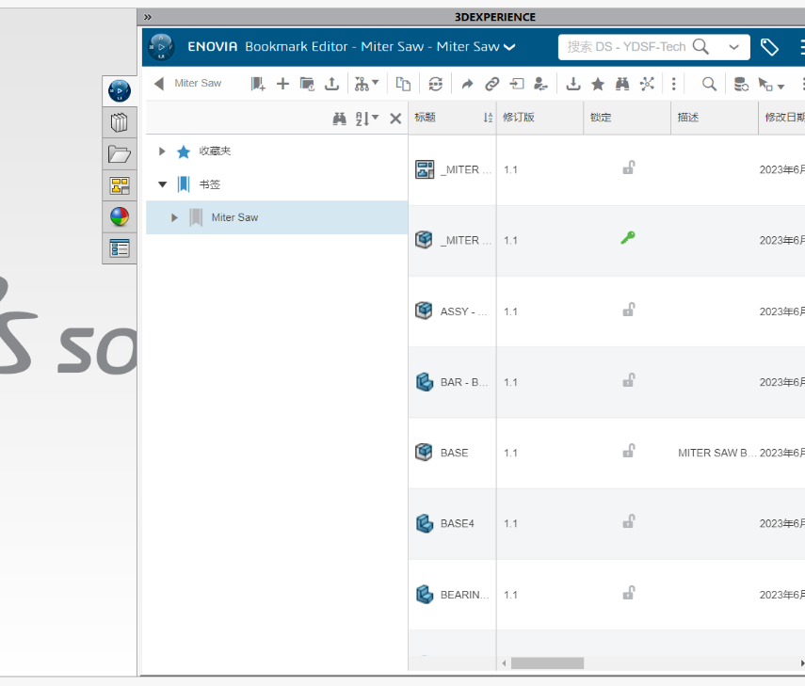
Task: Select the colorful sphere app icon in the sidebar
Action: (118, 217)
